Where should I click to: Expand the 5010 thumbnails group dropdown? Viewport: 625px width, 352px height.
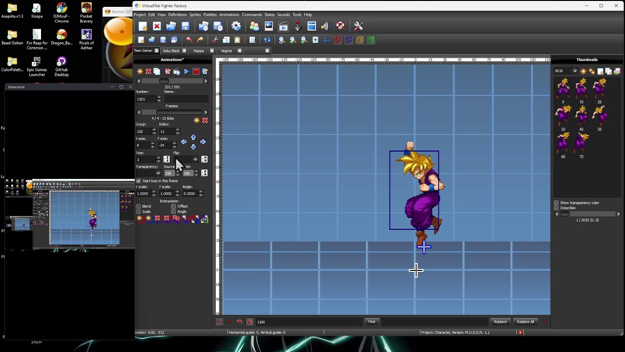pos(575,71)
